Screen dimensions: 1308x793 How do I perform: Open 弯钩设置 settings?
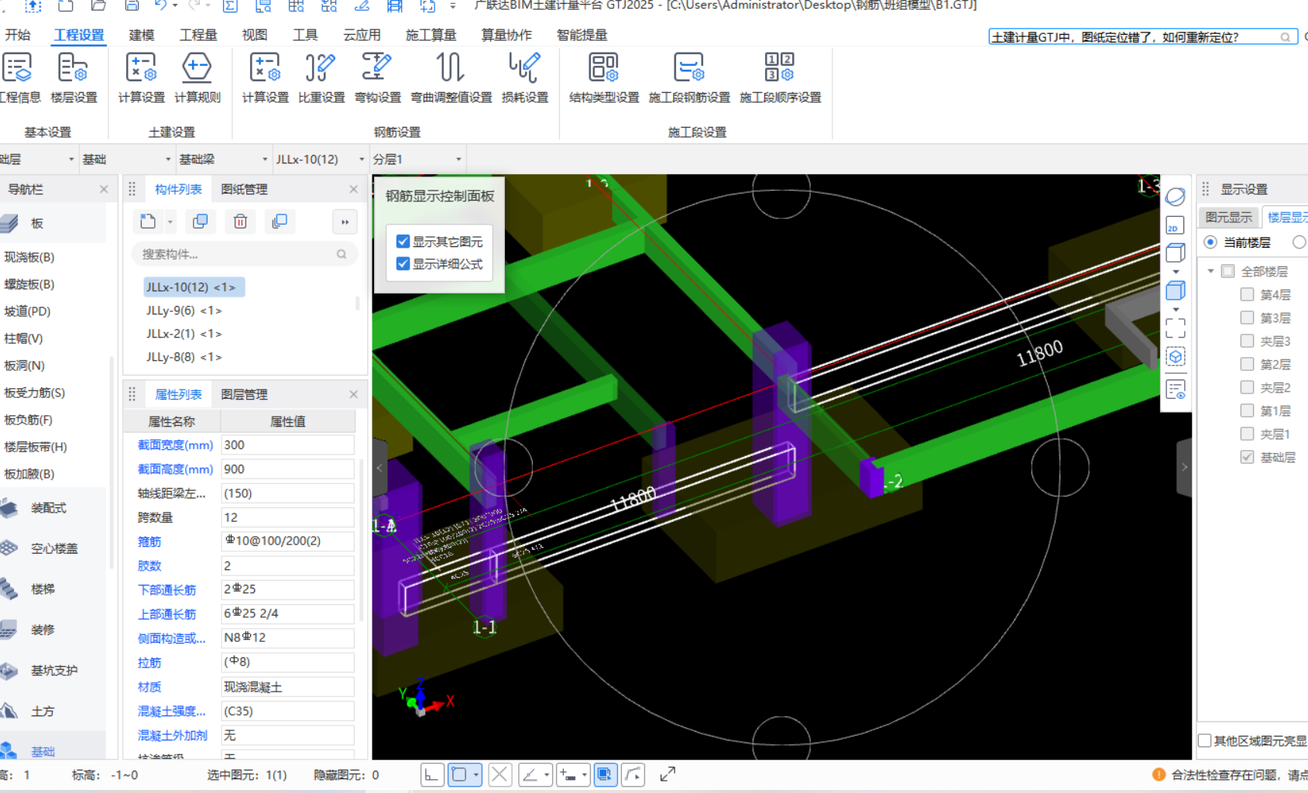(x=377, y=77)
